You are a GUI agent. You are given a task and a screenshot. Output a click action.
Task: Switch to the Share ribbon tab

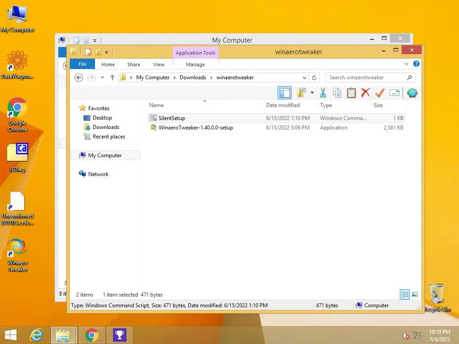coord(134,64)
